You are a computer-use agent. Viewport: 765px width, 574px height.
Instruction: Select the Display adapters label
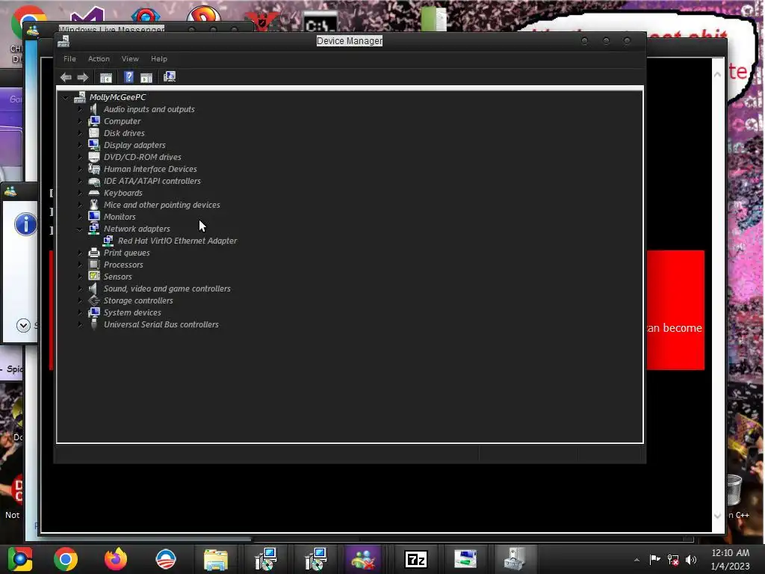134,145
